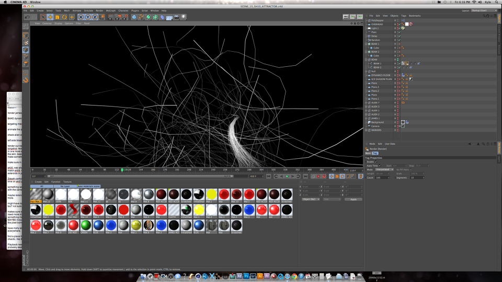This screenshot has width=502, height=282.
Task: Toggle the Z-axis lock icon
Action: click(x=95, y=17)
